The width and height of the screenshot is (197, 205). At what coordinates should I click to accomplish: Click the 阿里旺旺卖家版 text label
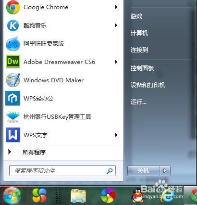coord(44,43)
